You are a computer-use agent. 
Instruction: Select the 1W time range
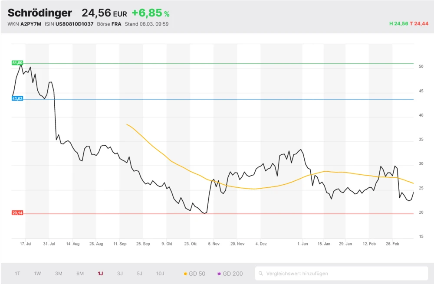pyautogui.click(x=38, y=274)
